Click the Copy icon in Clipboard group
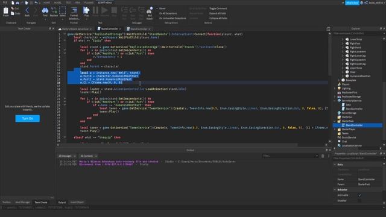 point(13,13)
